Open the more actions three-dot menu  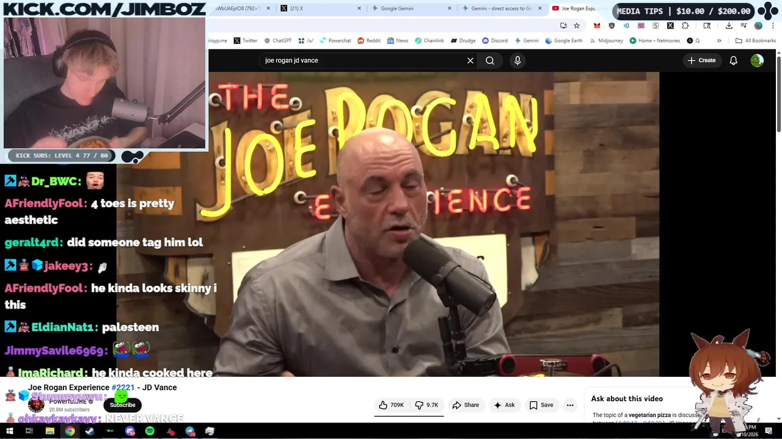coord(570,405)
